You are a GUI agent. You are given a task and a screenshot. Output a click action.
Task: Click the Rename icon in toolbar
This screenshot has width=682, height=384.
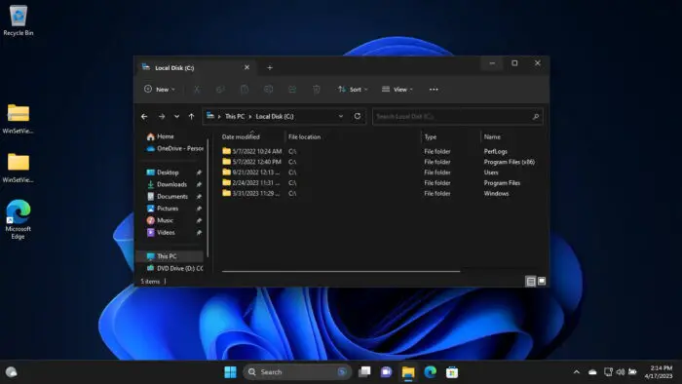[268, 89]
